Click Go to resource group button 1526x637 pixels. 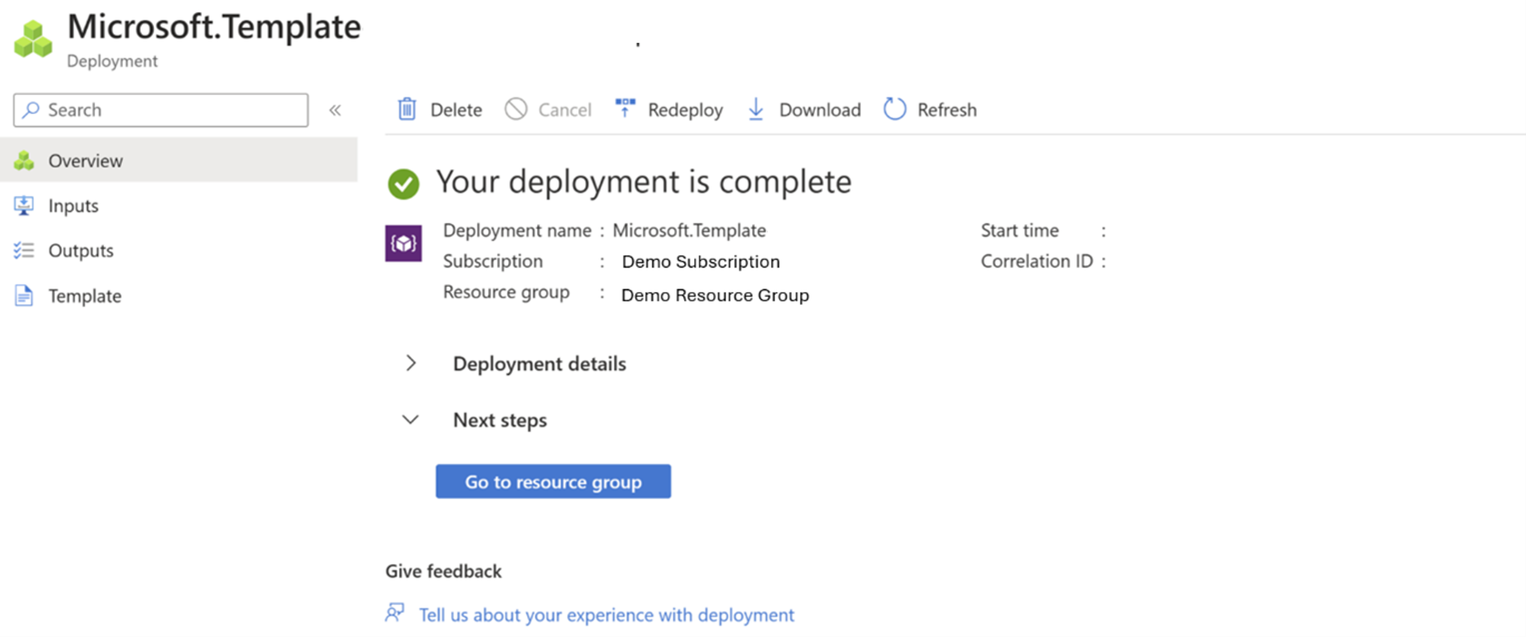pyautogui.click(x=553, y=481)
